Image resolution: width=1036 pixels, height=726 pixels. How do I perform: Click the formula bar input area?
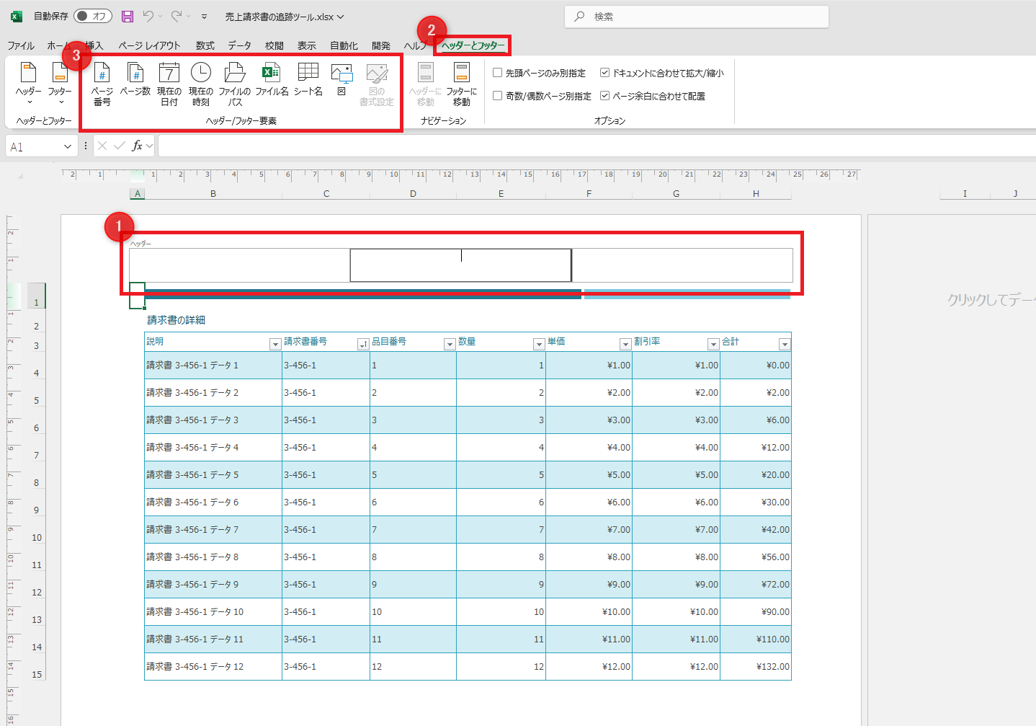(597, 146)
